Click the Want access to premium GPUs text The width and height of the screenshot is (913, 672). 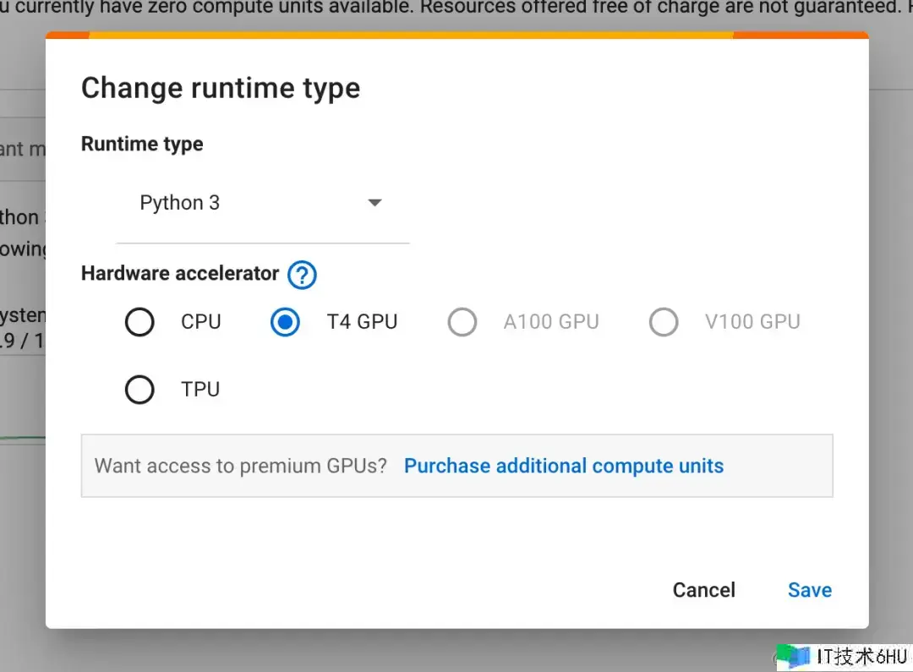241,466
